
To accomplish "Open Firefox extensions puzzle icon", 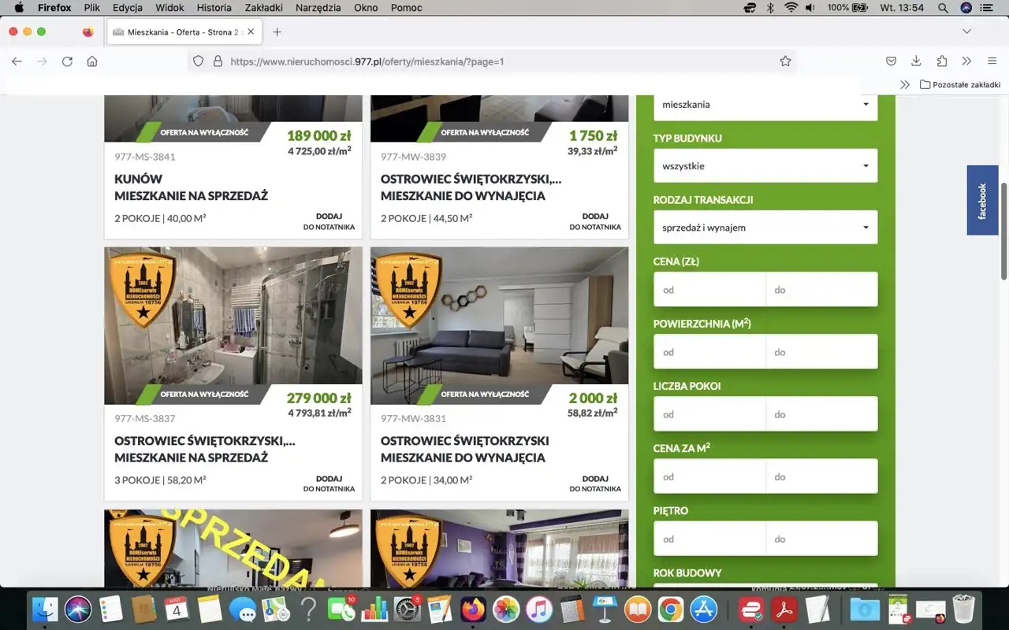I will pyautogui.click(x=941, y=61).
